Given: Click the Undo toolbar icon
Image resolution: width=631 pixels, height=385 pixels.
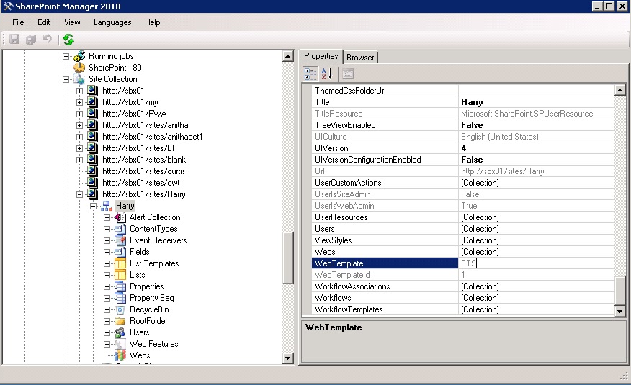Looking at the screenshot, I should click(48, 39).
